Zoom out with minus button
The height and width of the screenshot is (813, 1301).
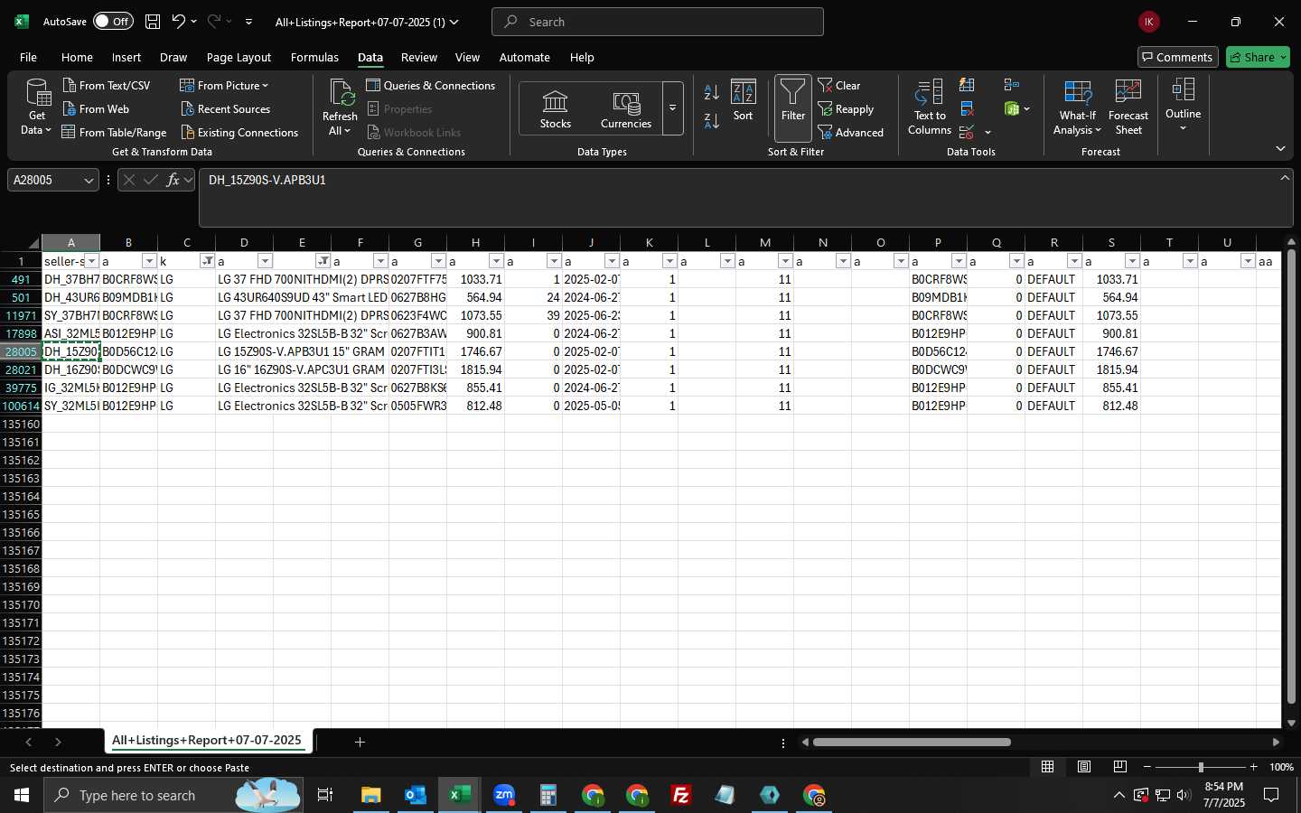pyautogui.click(x=1147, y=767)
